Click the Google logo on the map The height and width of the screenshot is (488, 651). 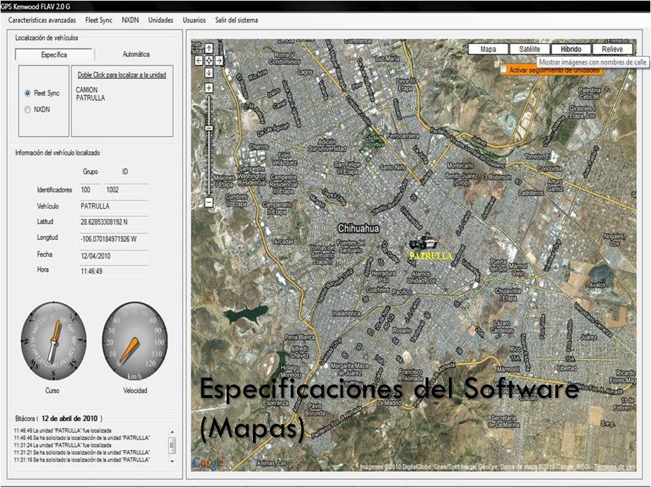tap(207, 463)
